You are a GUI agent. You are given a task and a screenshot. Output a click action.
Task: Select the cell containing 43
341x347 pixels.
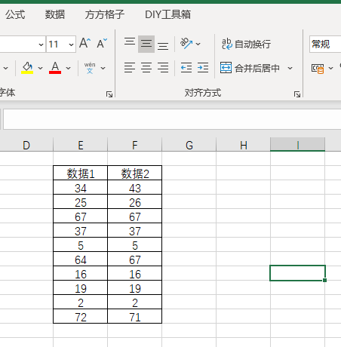pyautogui.click(x=135, y=187)
